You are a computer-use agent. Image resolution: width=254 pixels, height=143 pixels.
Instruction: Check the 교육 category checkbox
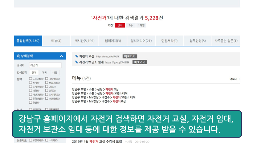click(47, 90)
